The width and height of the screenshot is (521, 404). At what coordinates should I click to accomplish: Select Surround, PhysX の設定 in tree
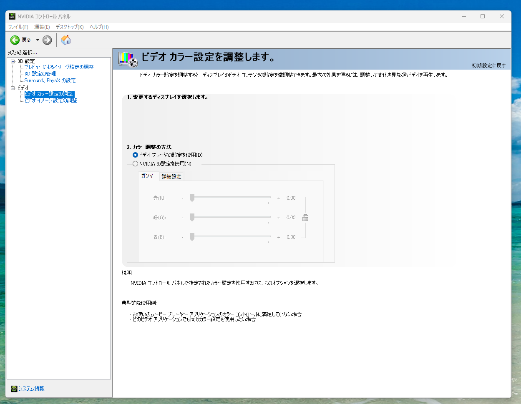50,80
